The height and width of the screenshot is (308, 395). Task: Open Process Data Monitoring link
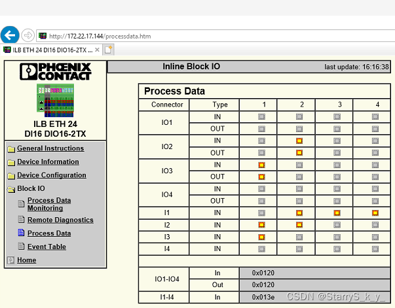[x=49, y=204]
